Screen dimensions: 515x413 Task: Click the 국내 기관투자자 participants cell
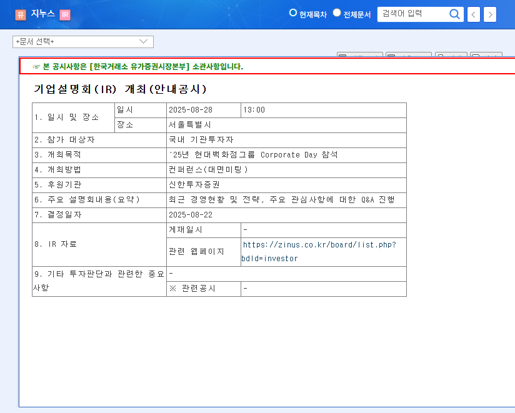201,140
